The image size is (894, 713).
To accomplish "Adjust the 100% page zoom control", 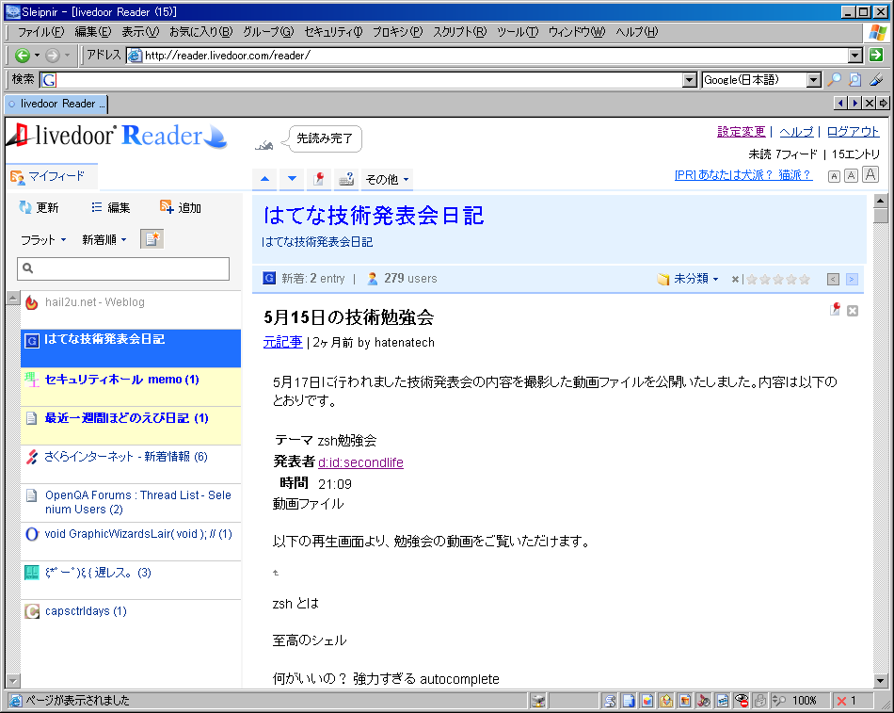I will (805, 700).
